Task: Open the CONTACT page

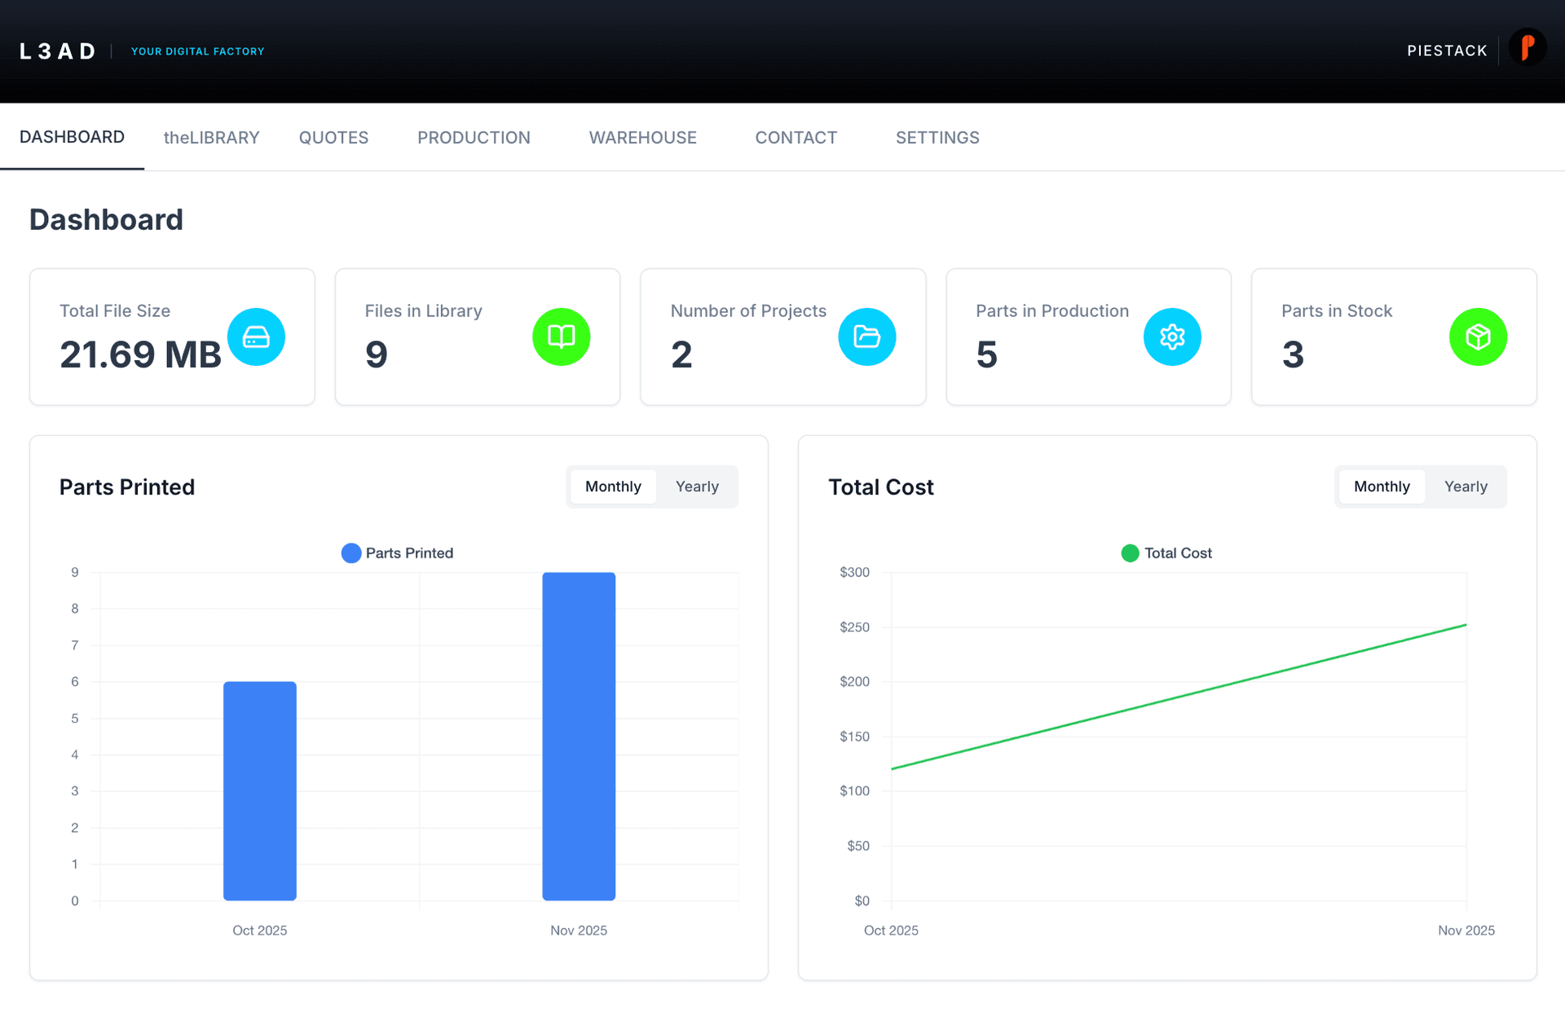Action: pos(796,137)
